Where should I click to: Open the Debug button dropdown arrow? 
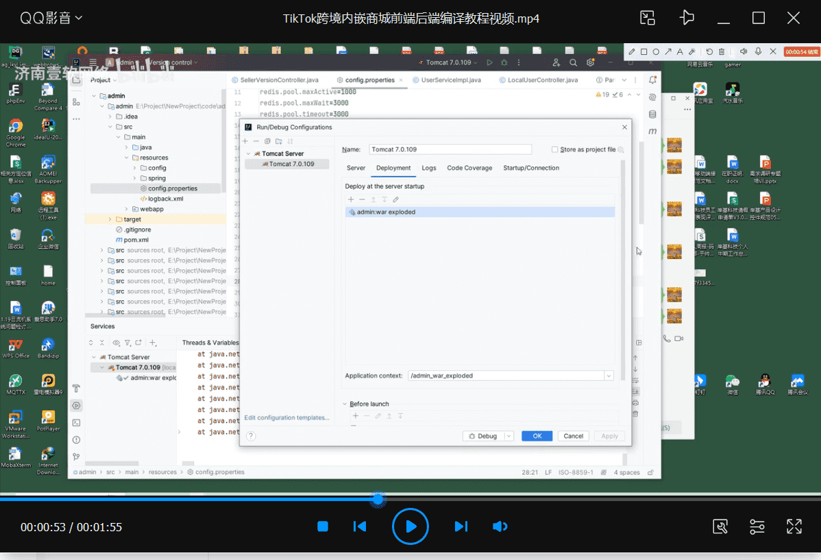(508, 436)
